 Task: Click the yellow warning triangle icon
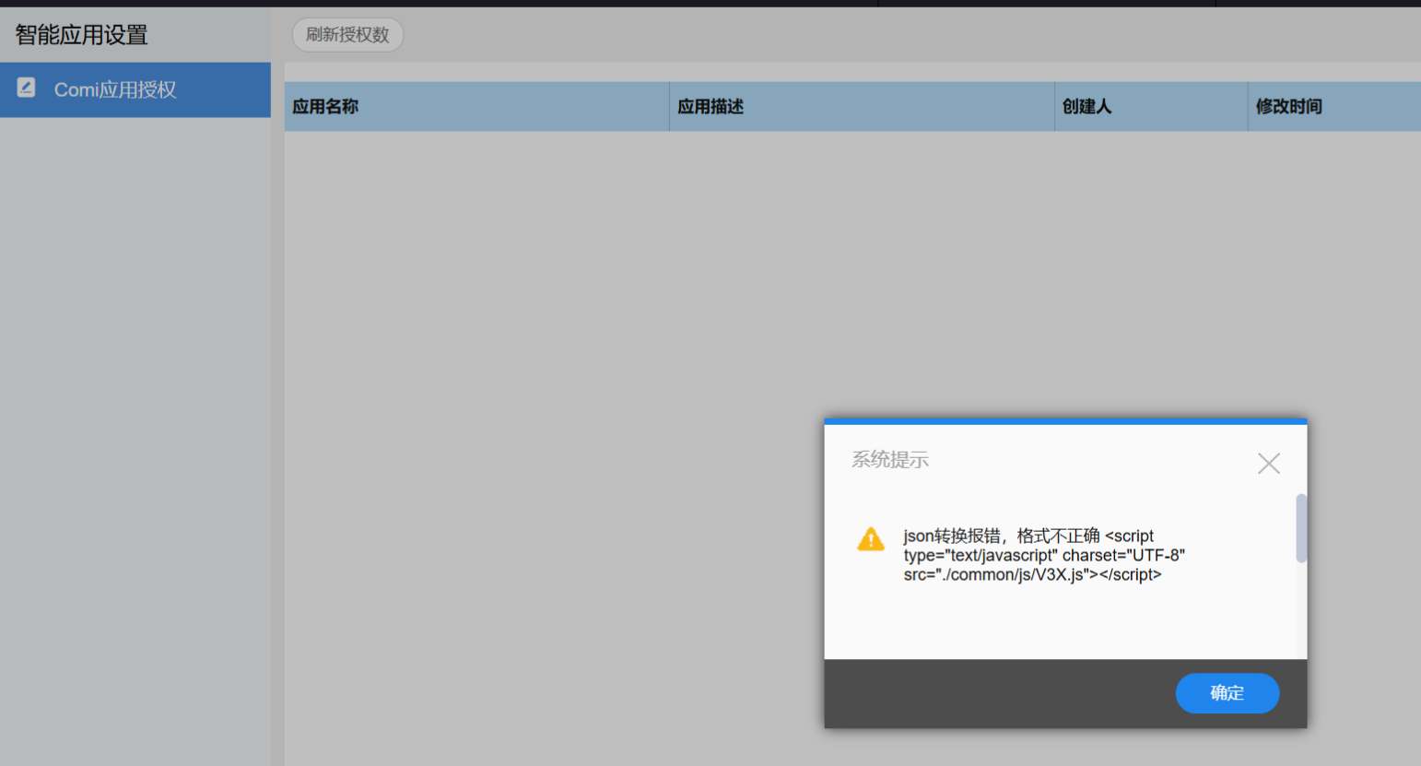pos(871,539)
